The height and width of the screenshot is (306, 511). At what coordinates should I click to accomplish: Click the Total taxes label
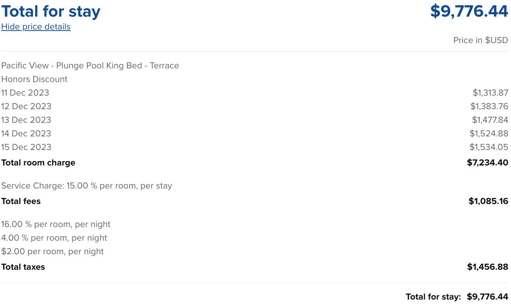click(x=23, y=267)
